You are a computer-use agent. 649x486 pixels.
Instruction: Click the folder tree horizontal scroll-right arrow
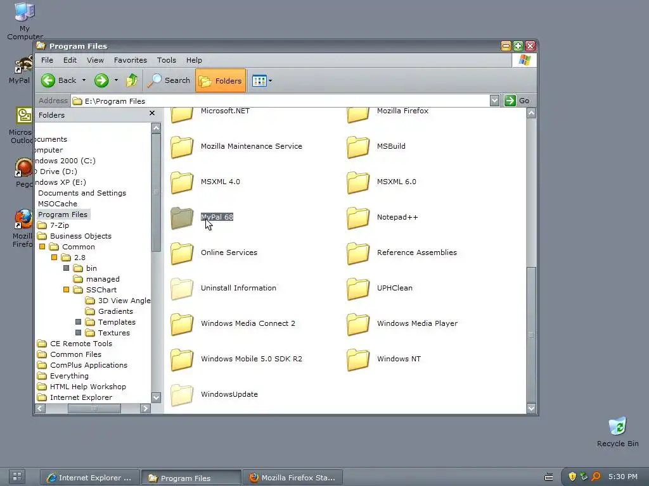pos(145,408)
